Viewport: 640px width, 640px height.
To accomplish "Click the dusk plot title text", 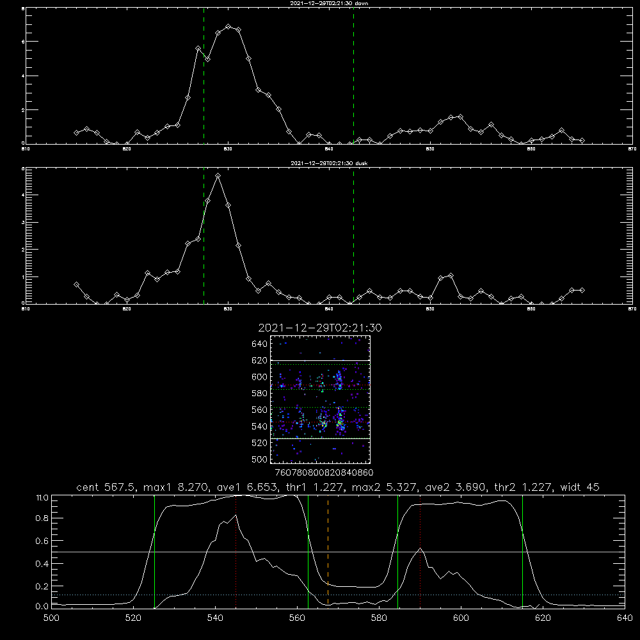I will tap(329, 163).
